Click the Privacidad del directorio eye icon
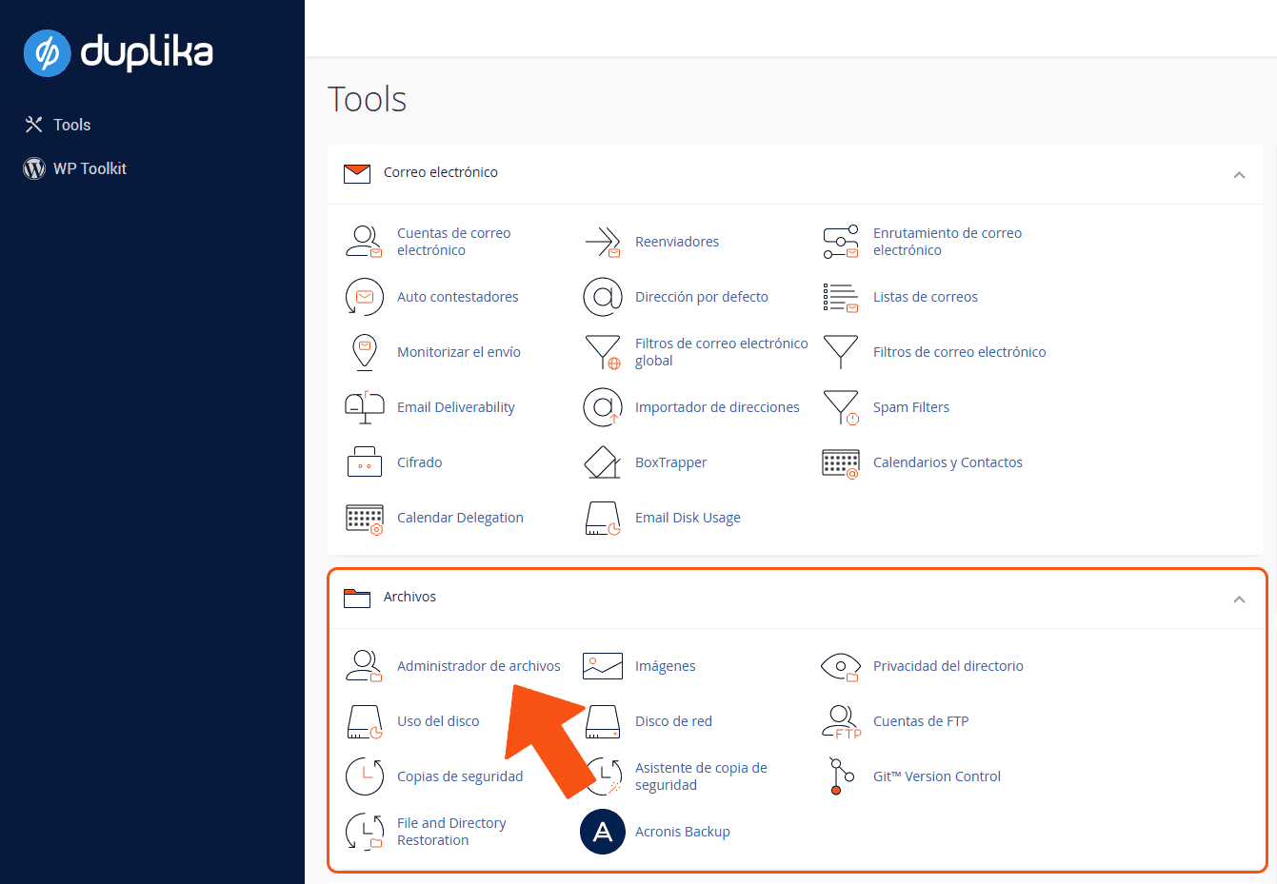Screen dimensions: 1277x884 (841, 666)
